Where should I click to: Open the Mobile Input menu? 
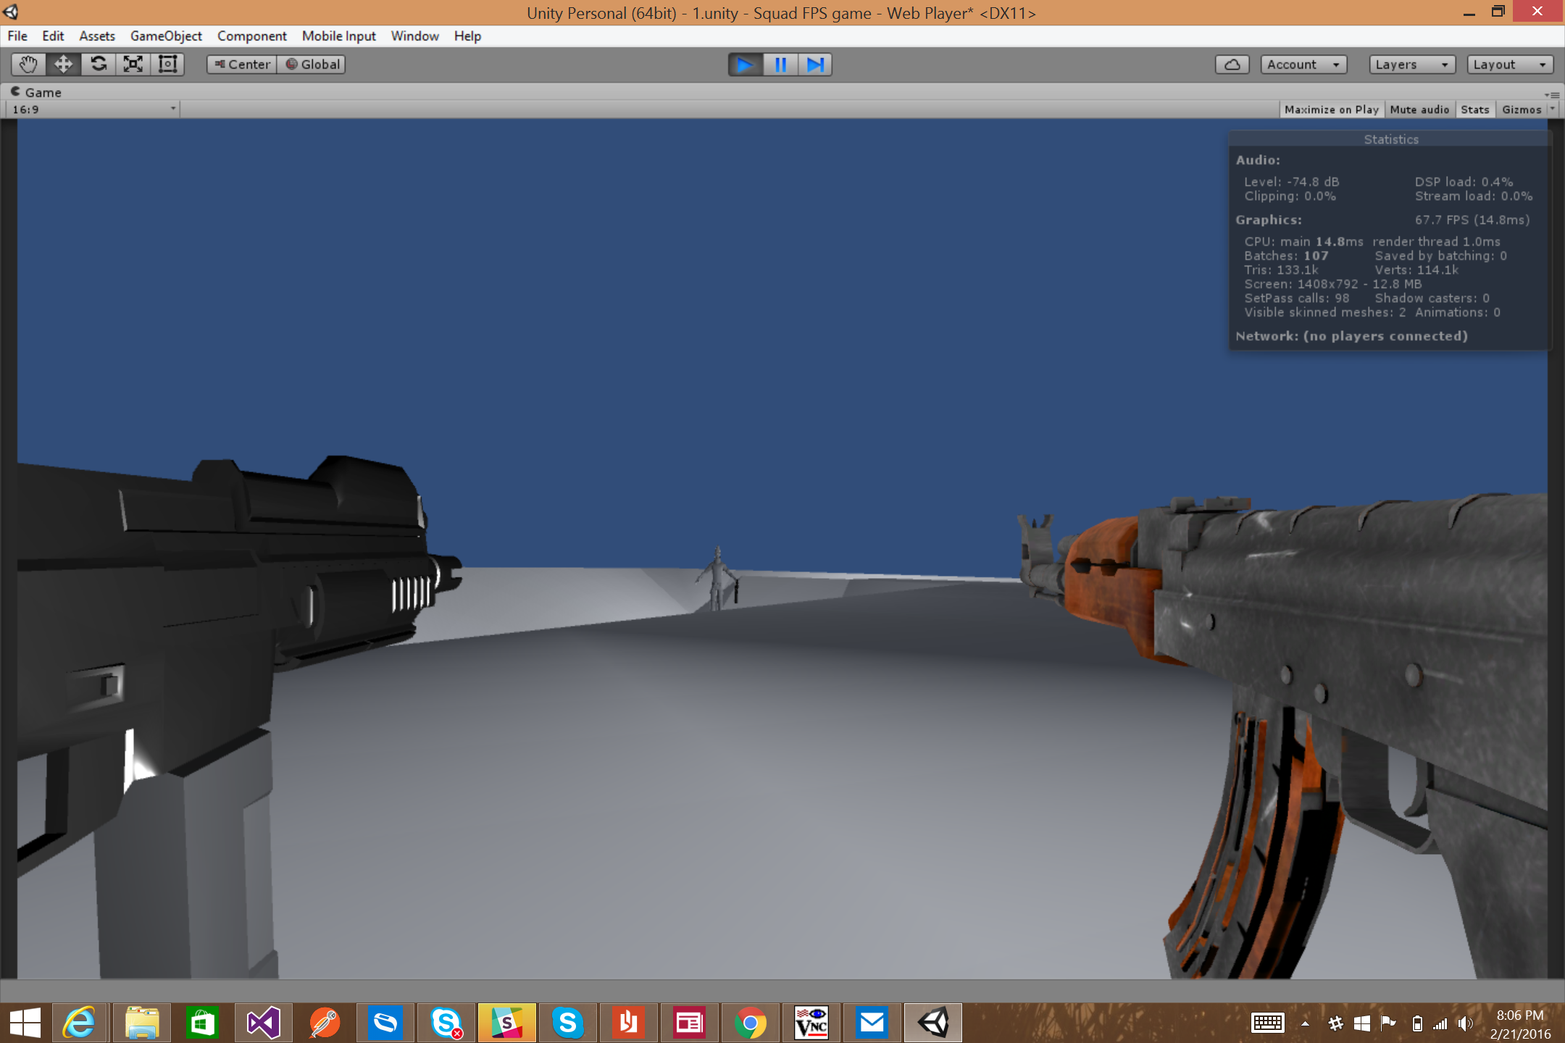(x=338, y=35)
